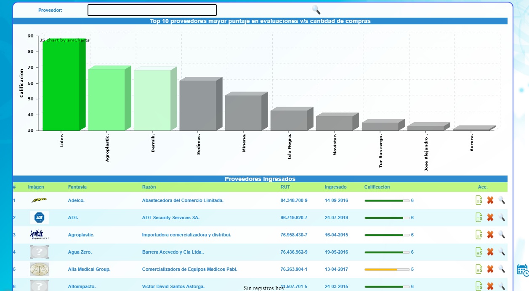
Task: Focus the Proveedor search input field
Action: click(152, 10)
